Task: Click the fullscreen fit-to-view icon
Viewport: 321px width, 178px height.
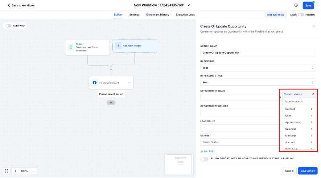Action: (7, 171)
